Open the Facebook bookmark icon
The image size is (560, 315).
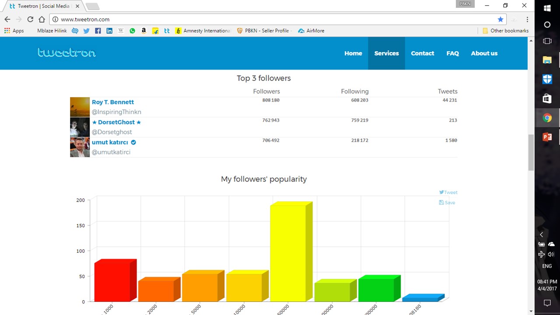coord(98,31)
